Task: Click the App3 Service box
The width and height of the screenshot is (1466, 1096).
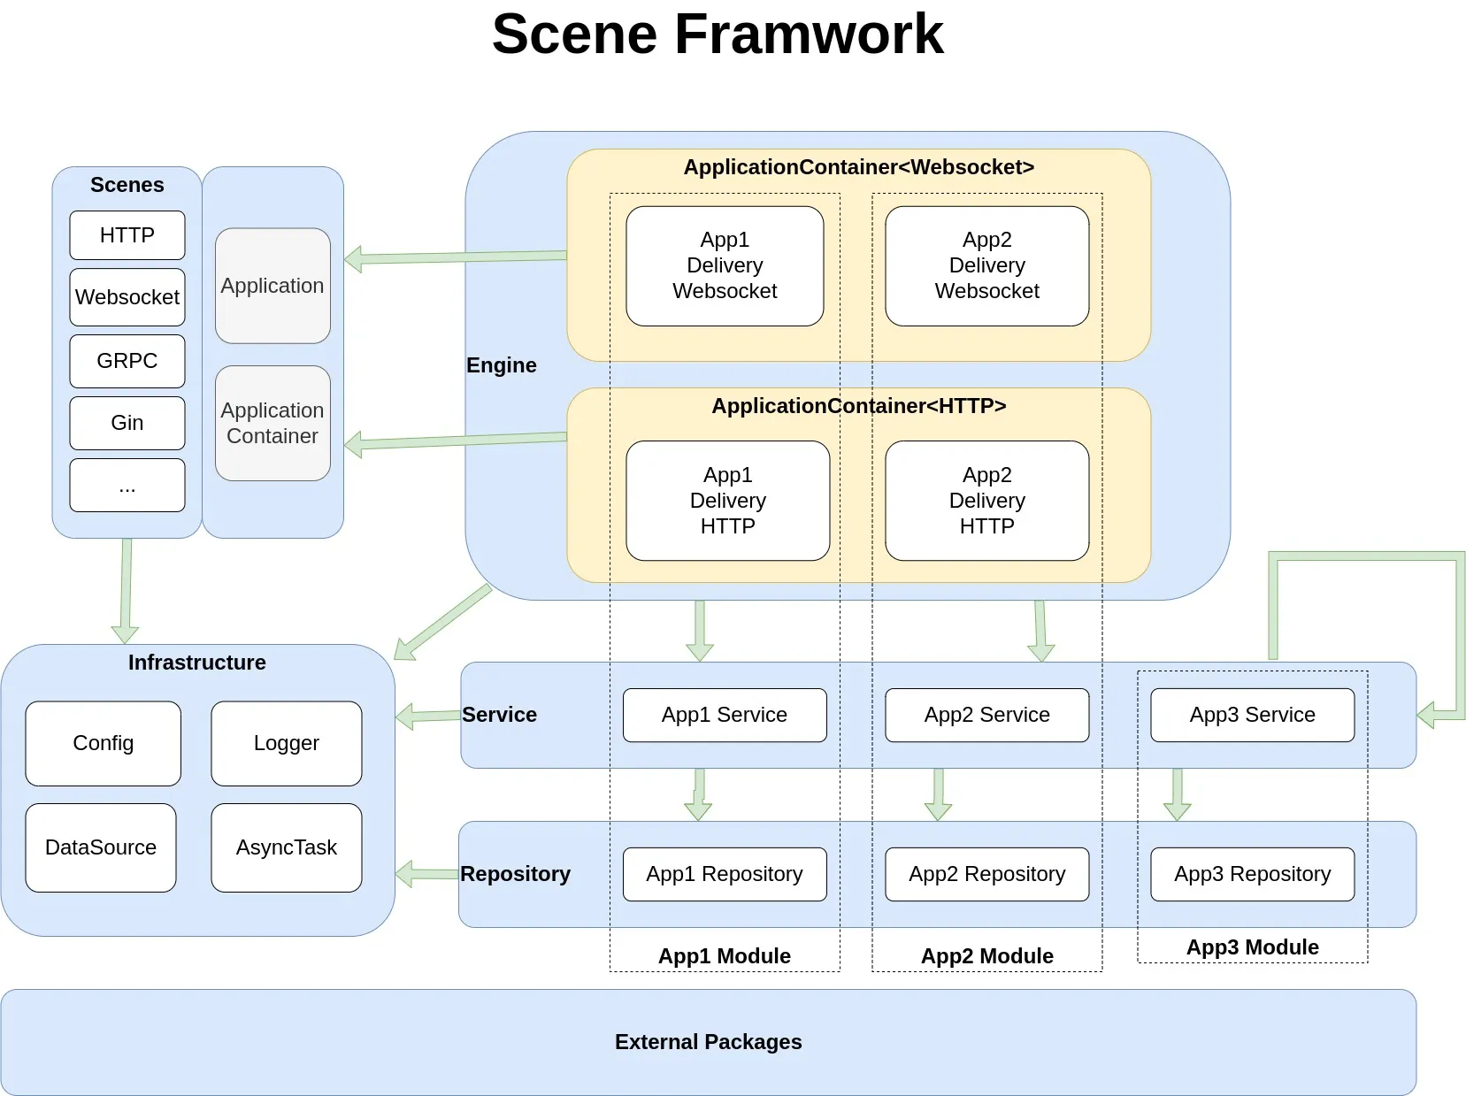Action: pos(1253,715)
